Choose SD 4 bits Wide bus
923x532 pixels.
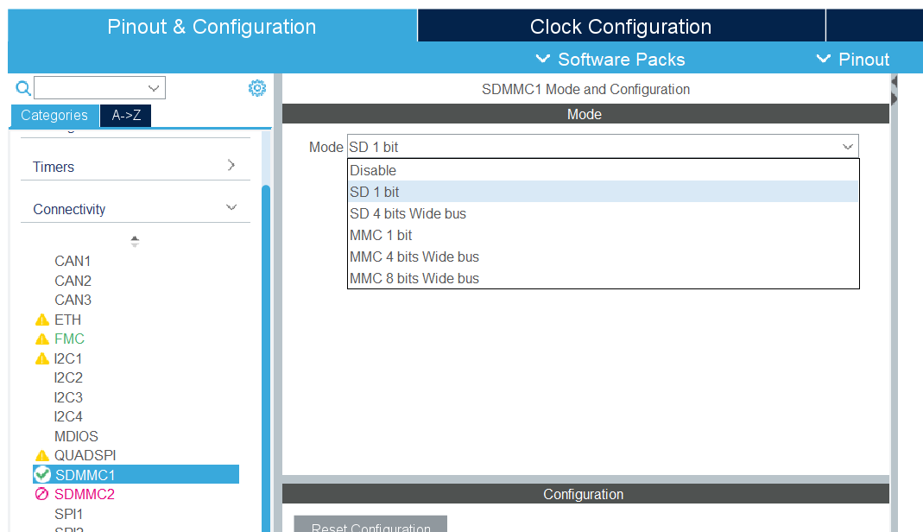(603, 213)
